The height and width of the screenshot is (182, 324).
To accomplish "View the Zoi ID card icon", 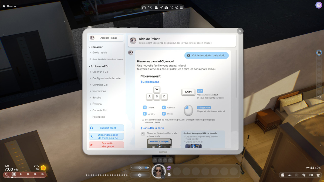I will click(311, 175).
